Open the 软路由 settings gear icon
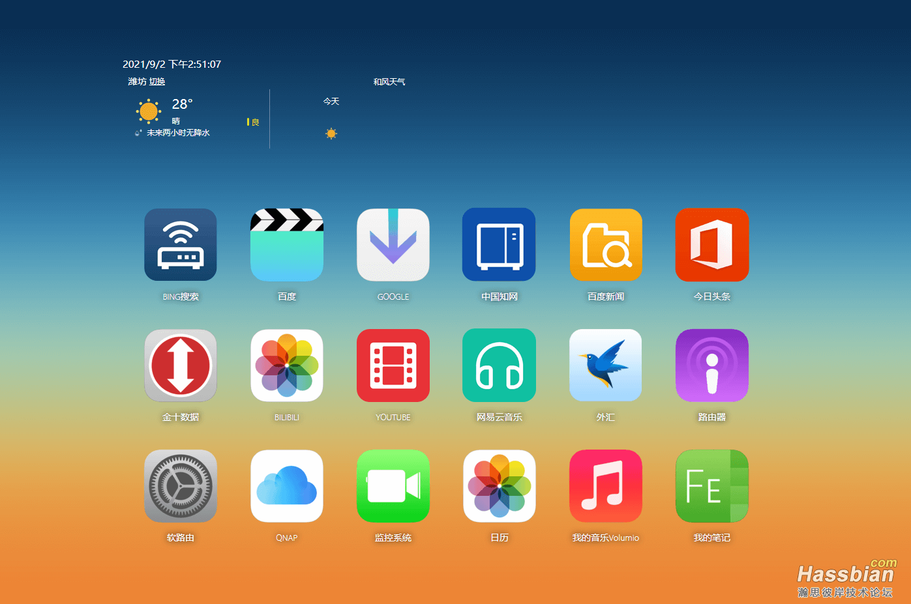The width and height of the screenshot is (911, 604). tap(181, 485)
